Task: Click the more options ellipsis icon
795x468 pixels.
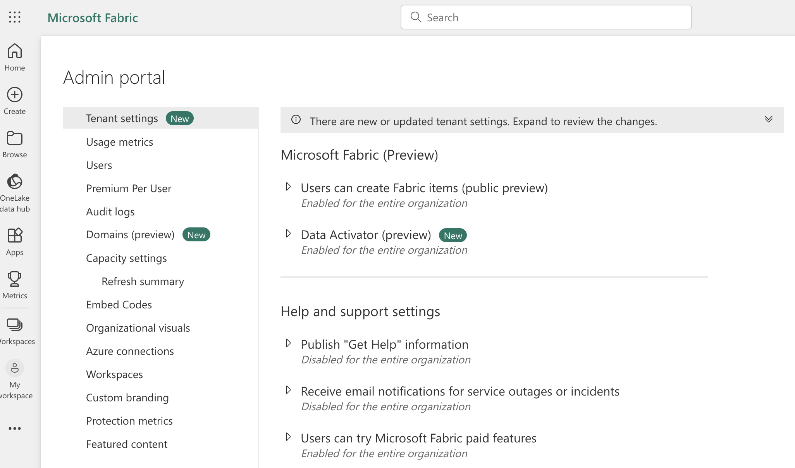Action: [15, 428]
